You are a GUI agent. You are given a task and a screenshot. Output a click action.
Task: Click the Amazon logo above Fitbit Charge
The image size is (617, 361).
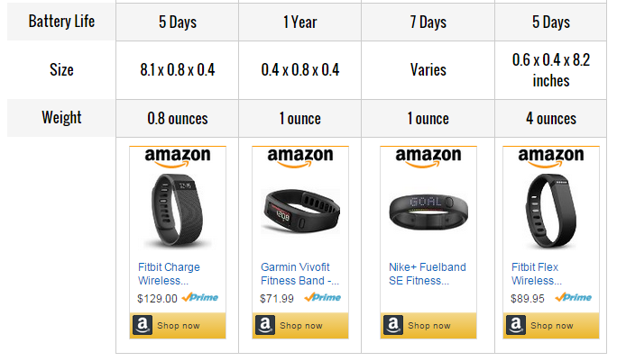[x=177, y=158]
